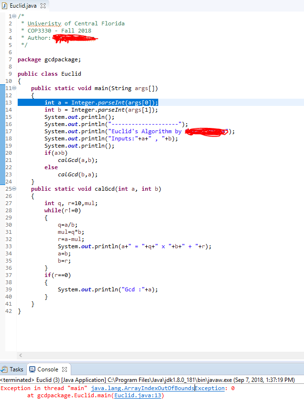304x403 pixels.
Task: Jump to Euclid.java:13 stack trace link
Action: (138, 395)
